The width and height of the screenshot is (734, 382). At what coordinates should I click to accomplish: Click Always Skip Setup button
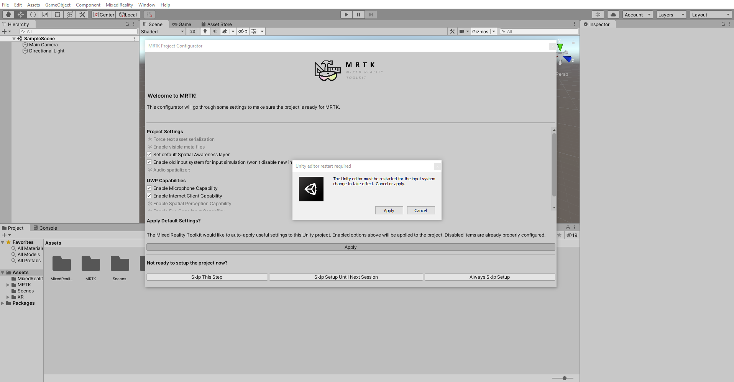click(x=490, y=277)
